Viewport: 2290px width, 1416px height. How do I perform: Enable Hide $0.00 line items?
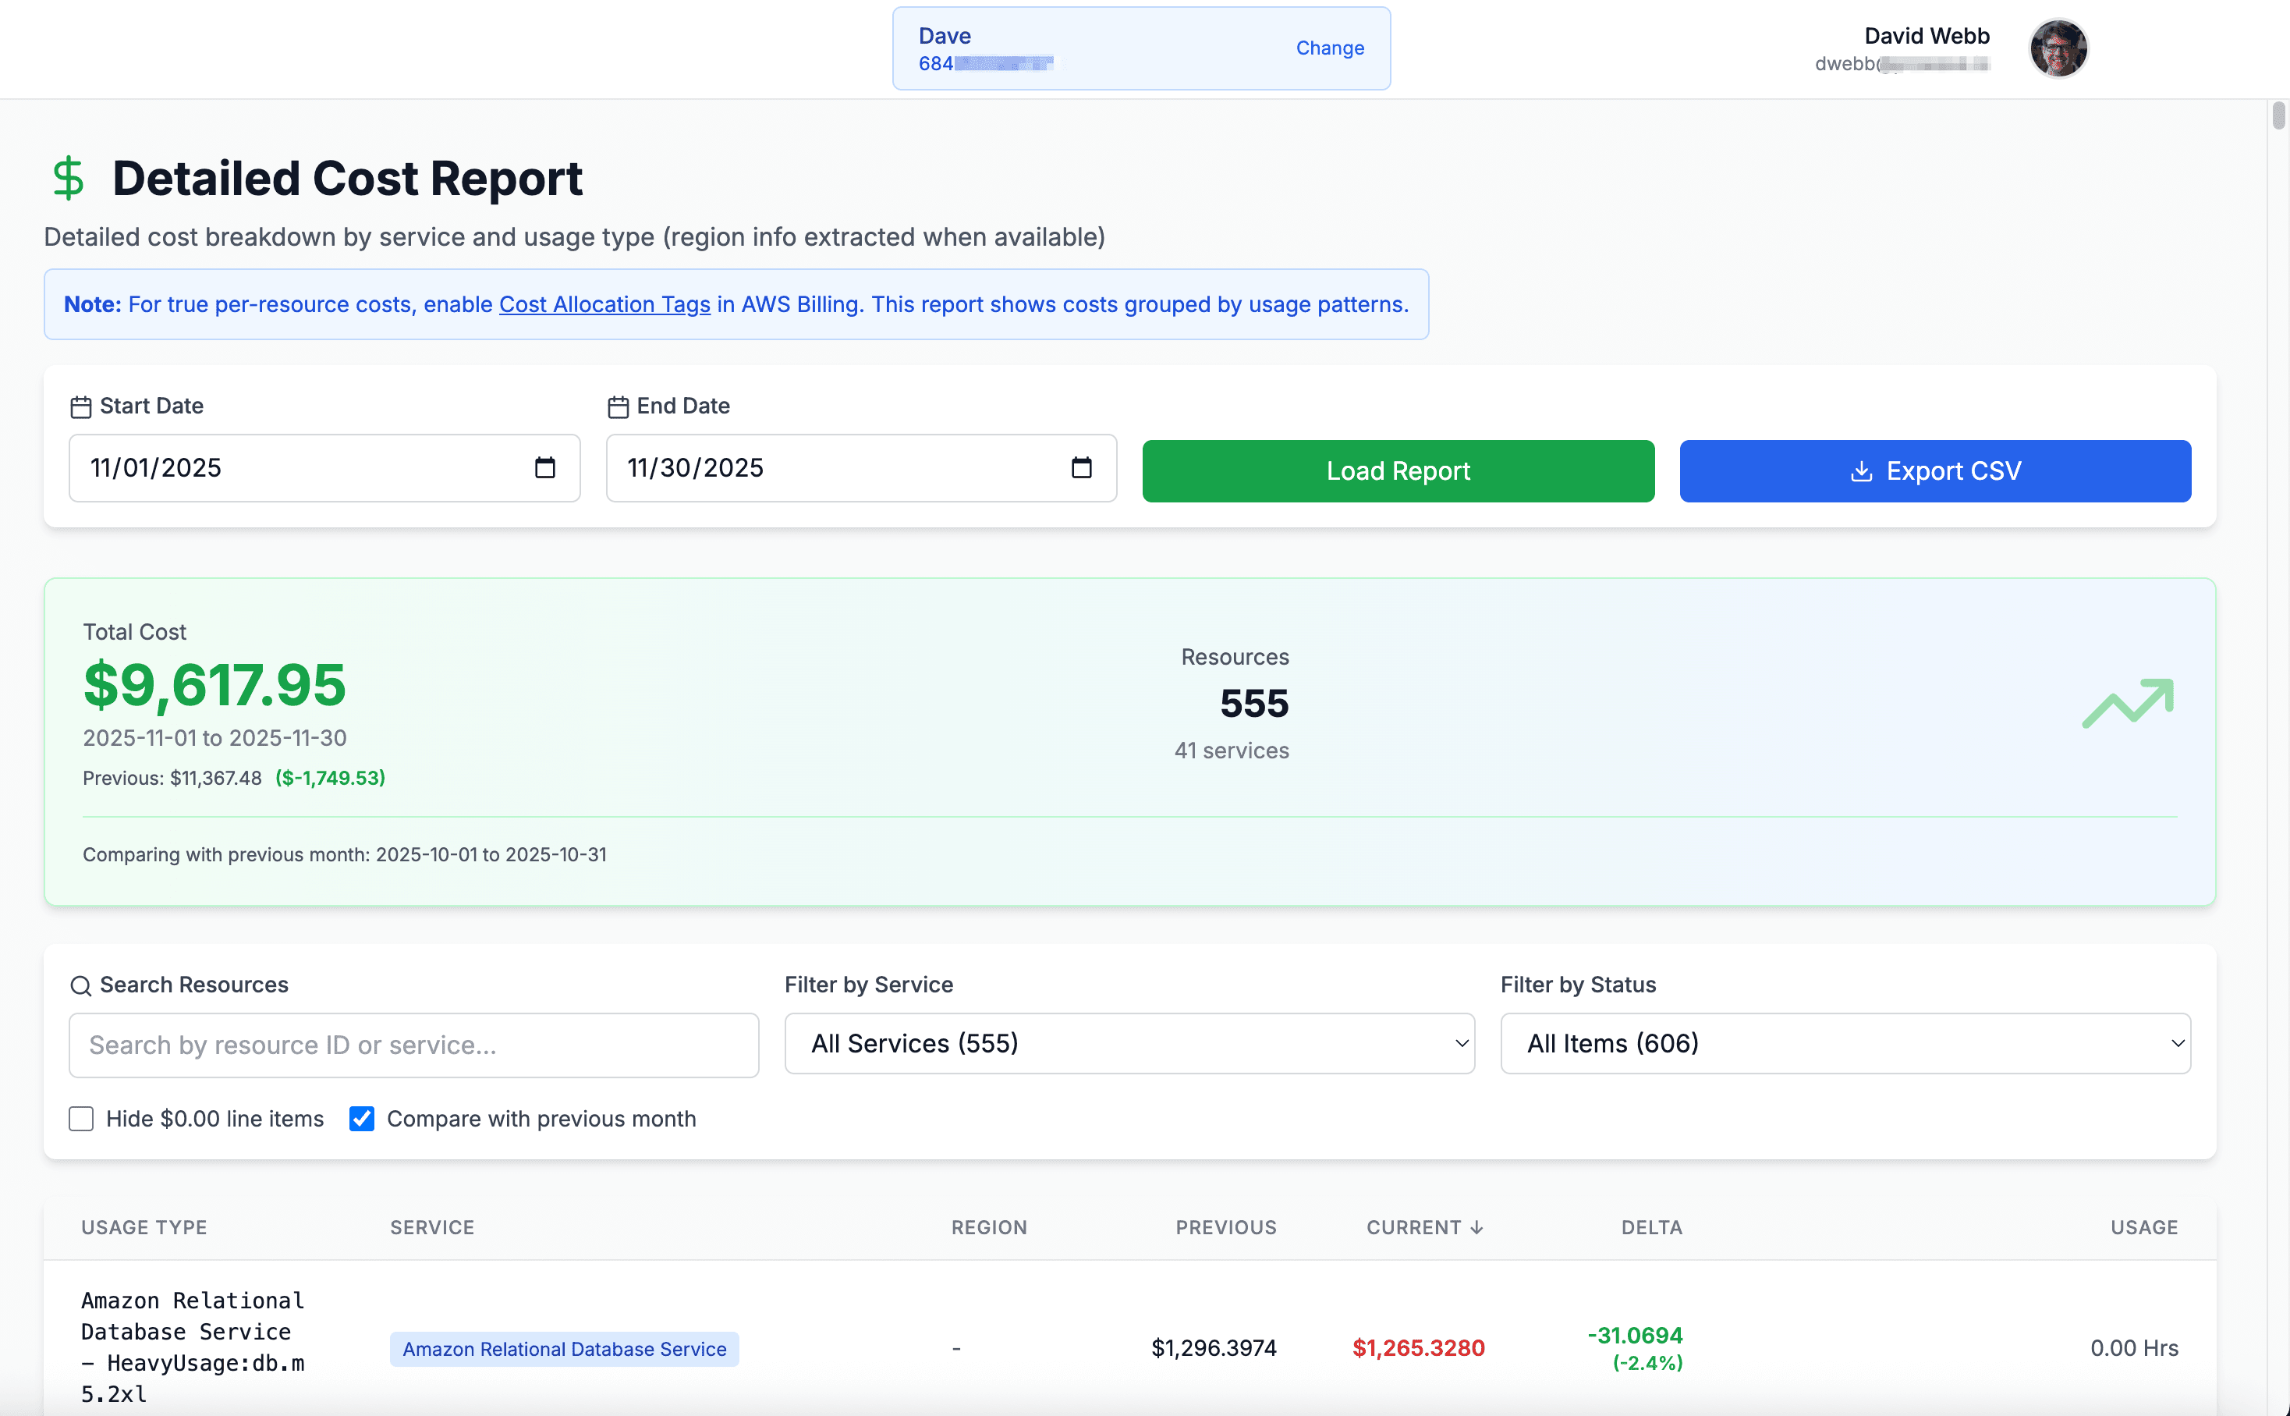click(80, 1118)
